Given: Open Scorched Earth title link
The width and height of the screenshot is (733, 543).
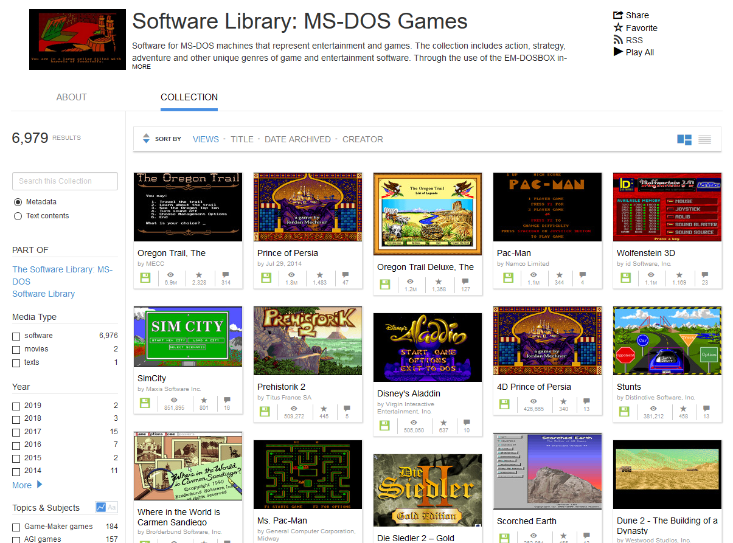Looking at the screenshot, I should 527,521.
